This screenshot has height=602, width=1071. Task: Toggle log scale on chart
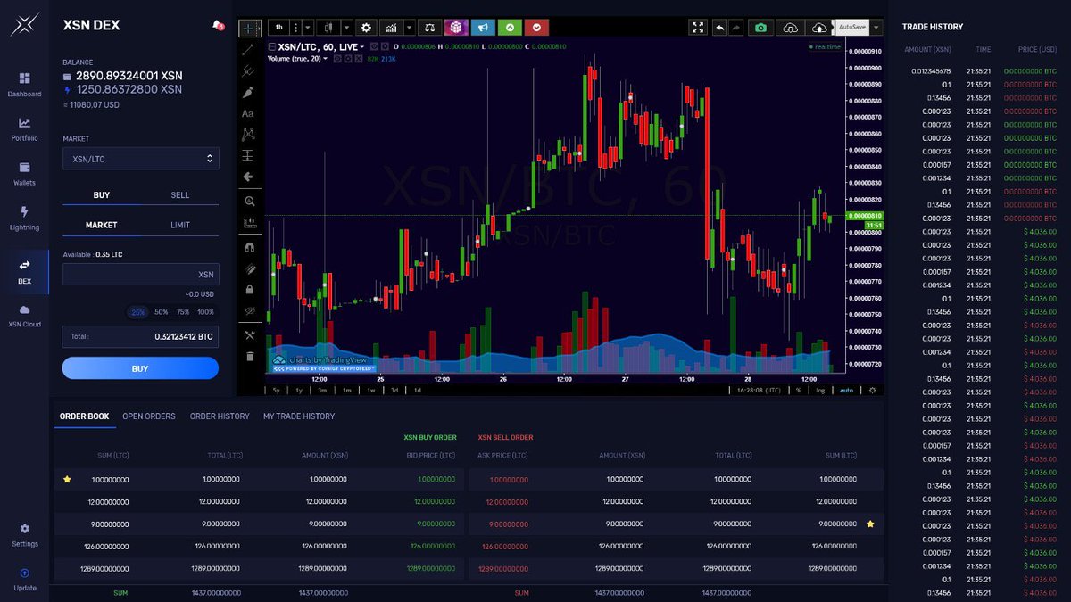tap(820, 390)
